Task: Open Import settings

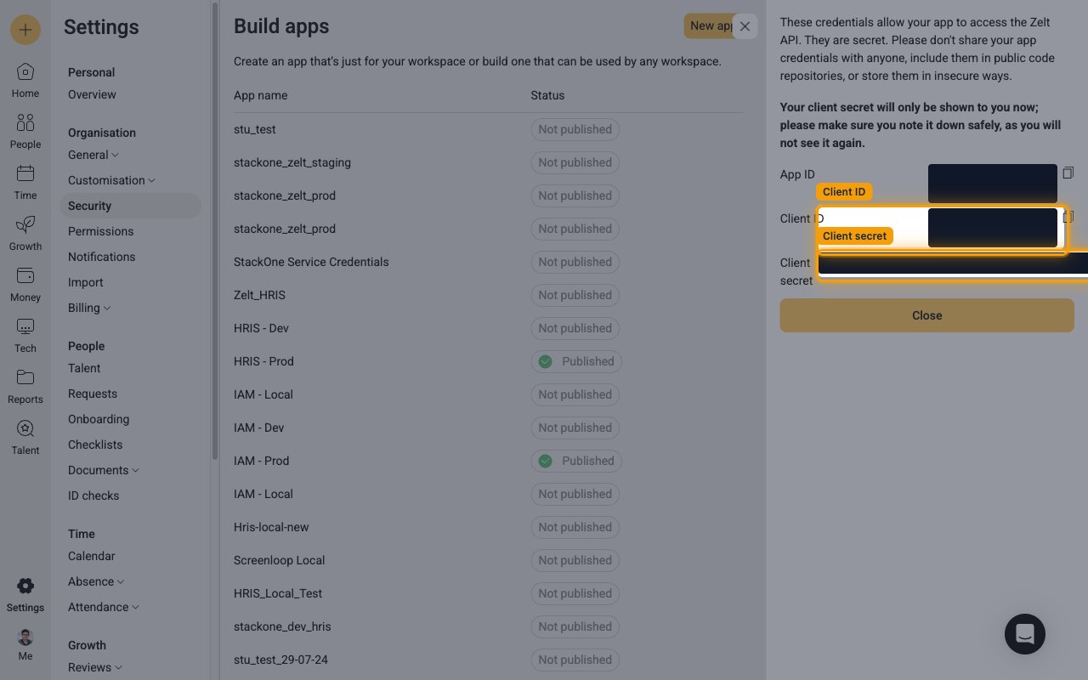Action: 85,282
